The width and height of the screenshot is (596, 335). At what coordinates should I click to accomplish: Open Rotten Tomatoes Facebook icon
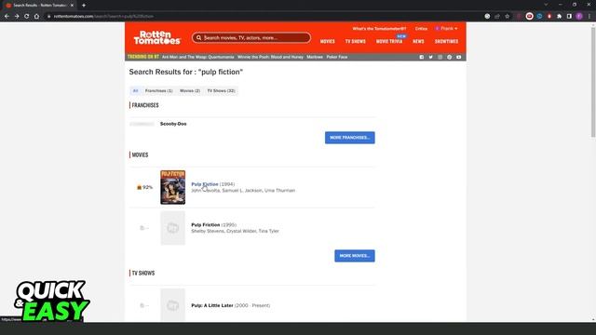[x=422, y=57]
